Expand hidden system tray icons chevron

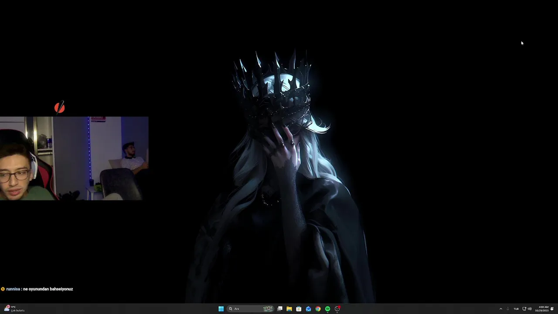(x=500, y=309)
